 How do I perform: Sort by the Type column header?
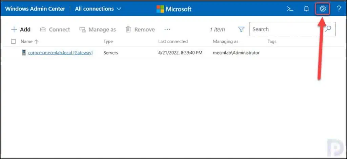tap(108, 42)
